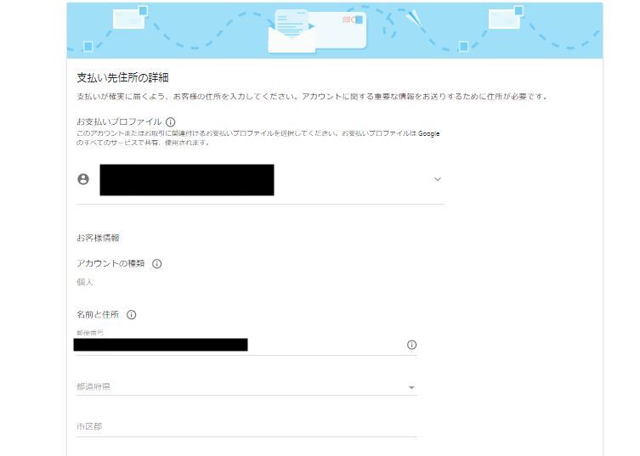The width and height of the screenshot is (640, 456).
Task: Open the info icon next to アカウントの種類
Action: [x=156, y=264]
